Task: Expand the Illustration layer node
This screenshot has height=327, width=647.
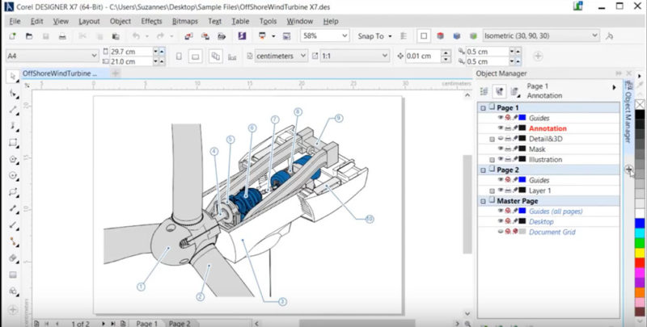Action: click(x=492, y=160)
